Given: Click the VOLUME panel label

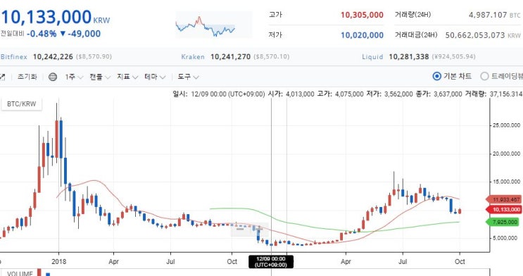Looking at the screenshot, I should (20, 273).
